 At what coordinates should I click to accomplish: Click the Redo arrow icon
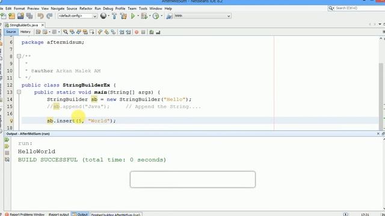pos(49,16)
